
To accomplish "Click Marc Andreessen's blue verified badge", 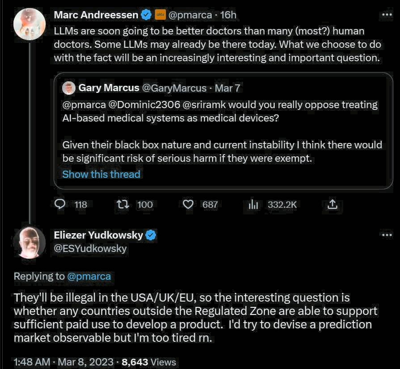I will (146, 15).
